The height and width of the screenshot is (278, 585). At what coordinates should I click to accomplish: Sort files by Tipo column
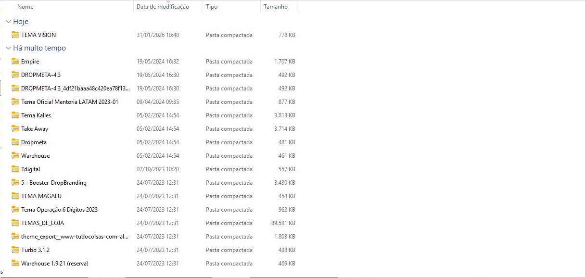point(212,7)
